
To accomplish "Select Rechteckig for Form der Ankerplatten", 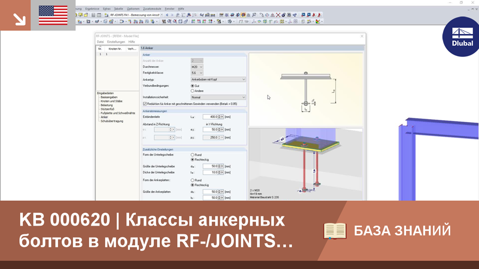I will point(192,185).
